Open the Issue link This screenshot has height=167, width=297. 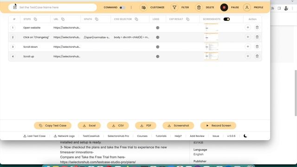point(216,136)
